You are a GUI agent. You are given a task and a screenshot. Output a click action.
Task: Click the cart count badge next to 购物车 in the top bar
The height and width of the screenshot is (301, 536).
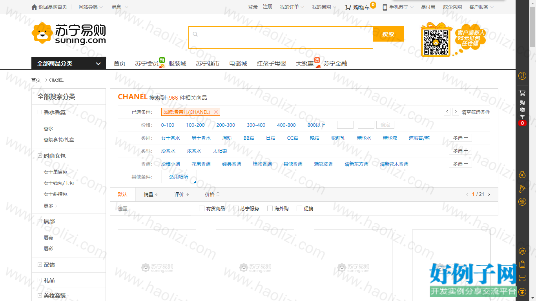click(373, 5)
